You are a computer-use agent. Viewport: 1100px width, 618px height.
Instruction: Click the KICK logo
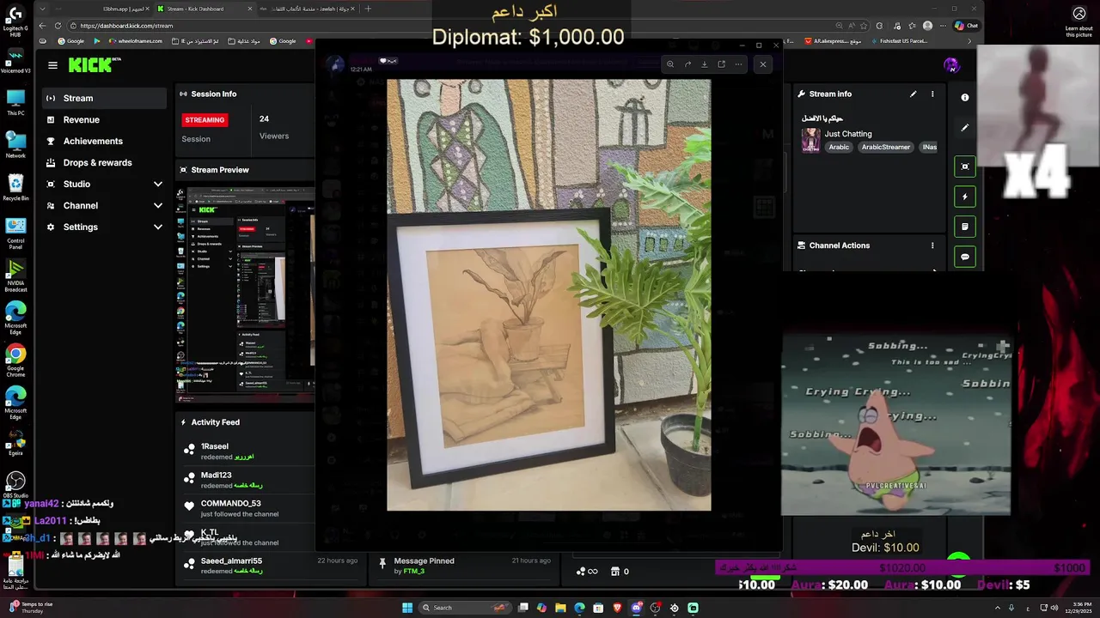(x=93, y=65)
